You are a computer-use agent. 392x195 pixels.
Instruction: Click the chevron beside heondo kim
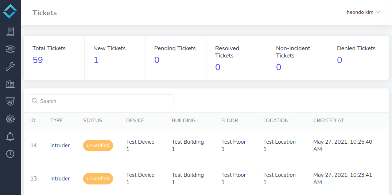click(x=378, y=12)
